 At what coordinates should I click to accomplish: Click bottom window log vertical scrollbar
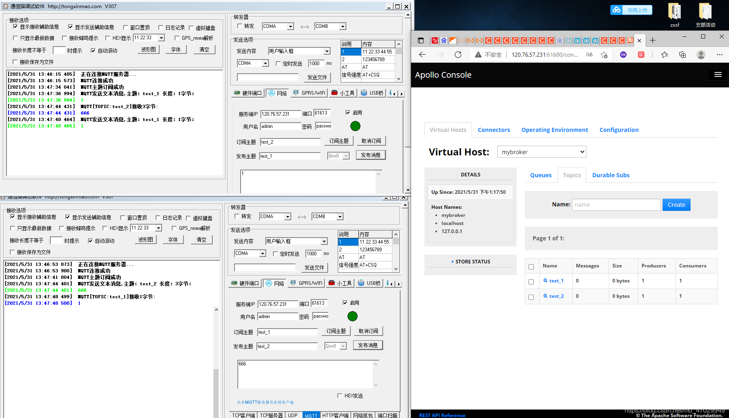coord(216,362)
